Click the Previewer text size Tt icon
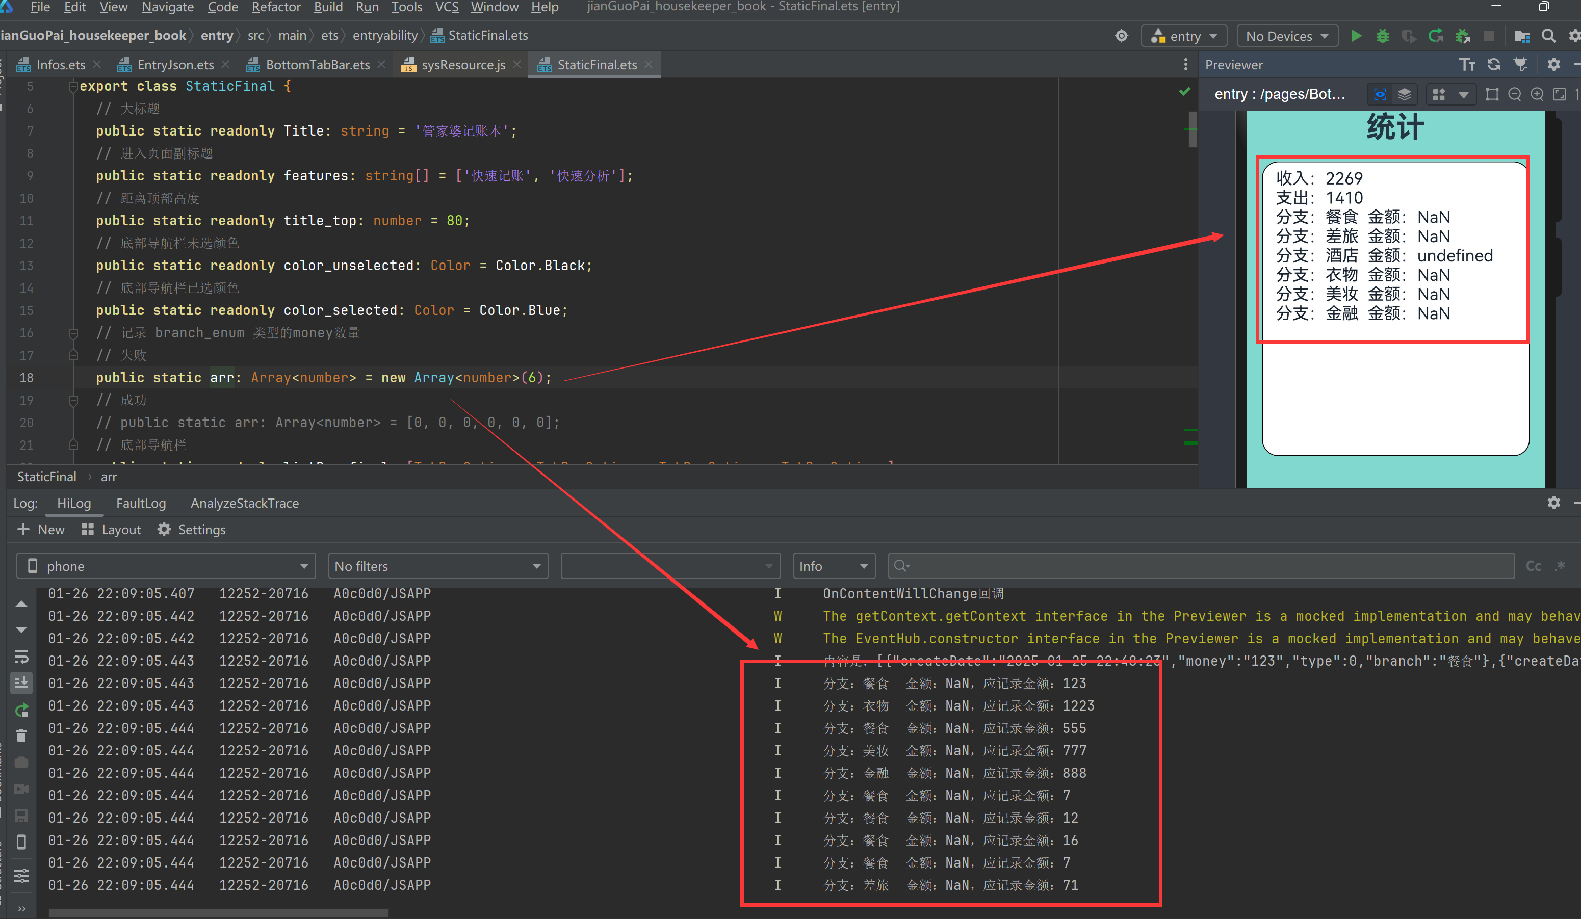This screenshot has height=919, width=1581. [1467, 65]
